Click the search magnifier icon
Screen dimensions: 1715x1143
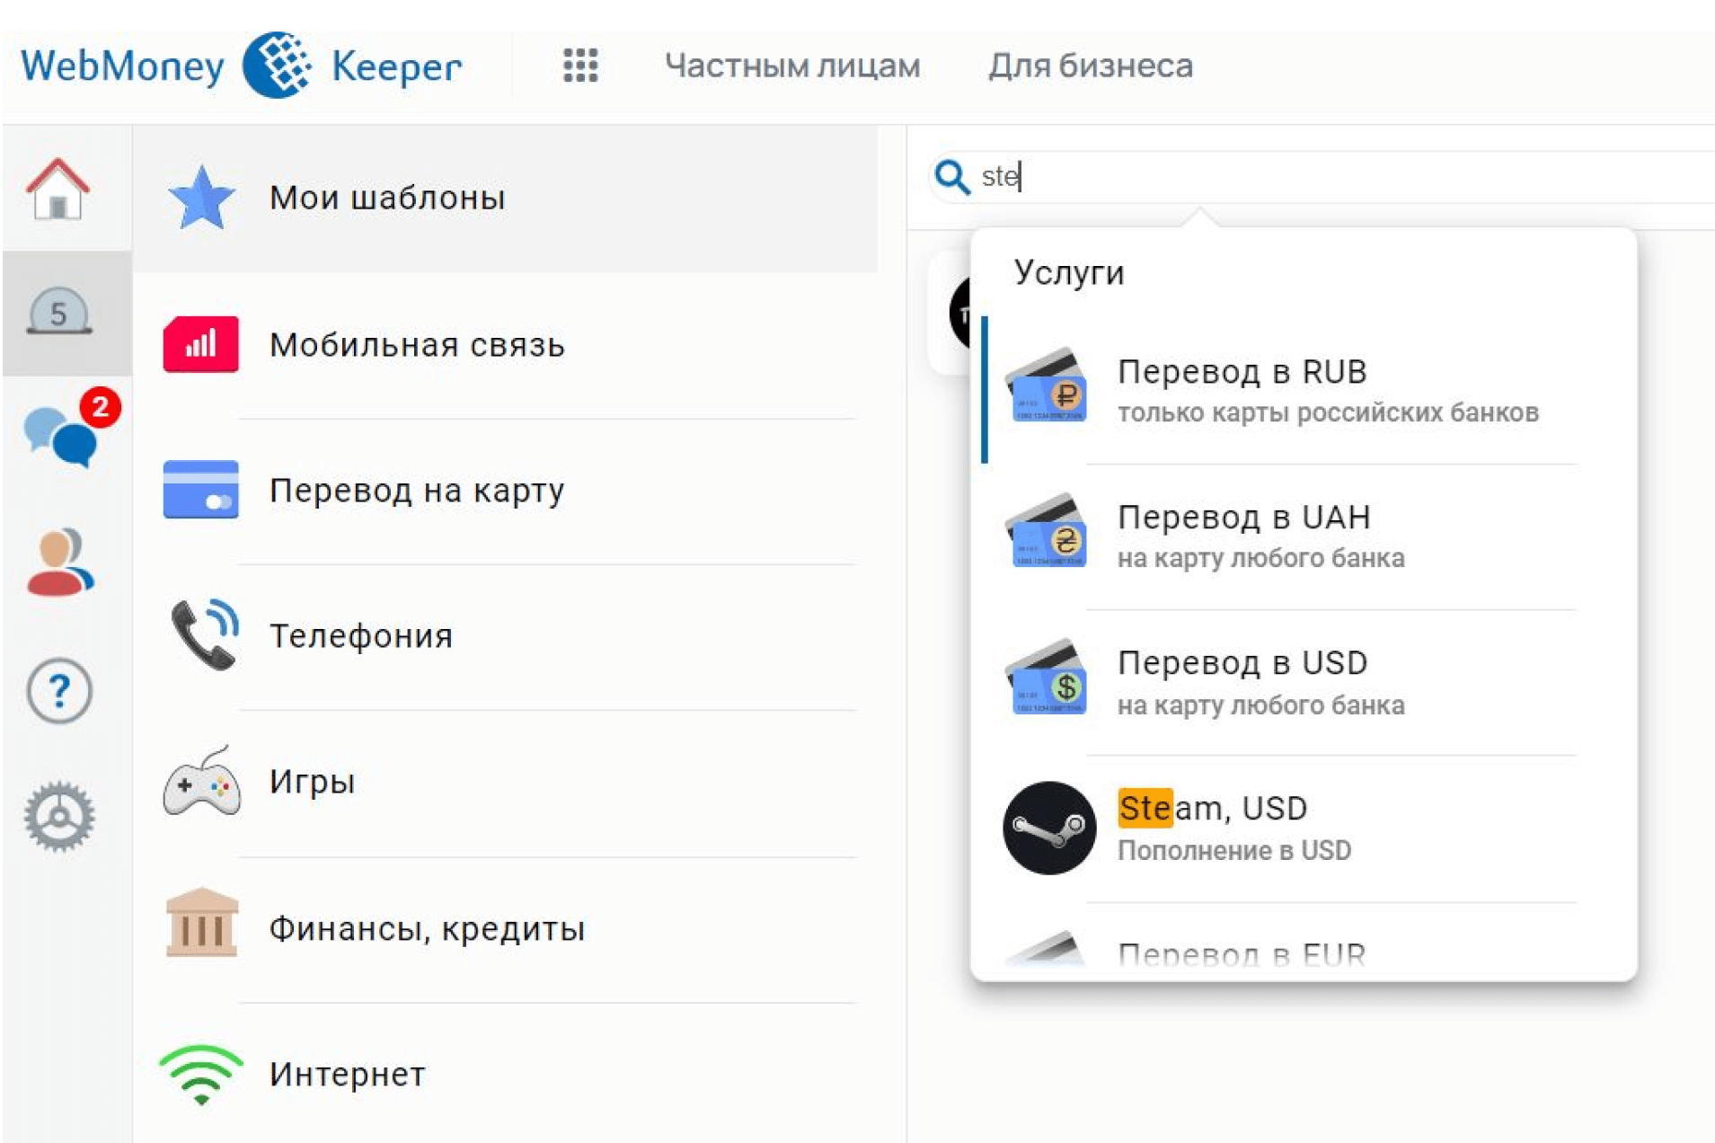pos(951,177)
